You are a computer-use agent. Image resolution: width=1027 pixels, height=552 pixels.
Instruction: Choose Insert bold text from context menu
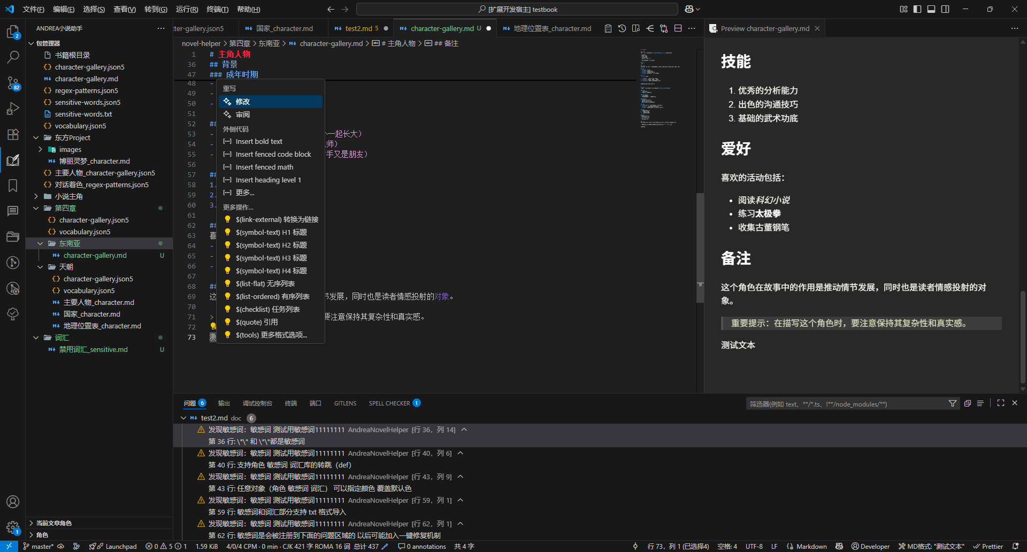pos(259,141)
